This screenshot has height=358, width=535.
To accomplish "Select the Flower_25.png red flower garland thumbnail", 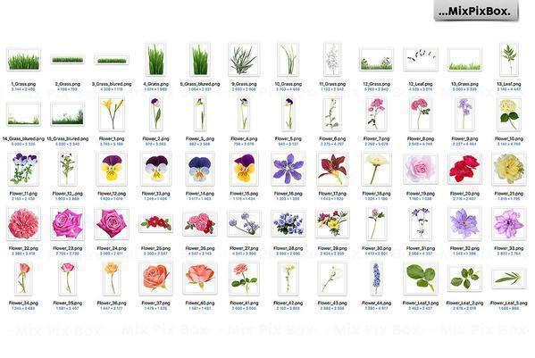I will click(156, 224).
